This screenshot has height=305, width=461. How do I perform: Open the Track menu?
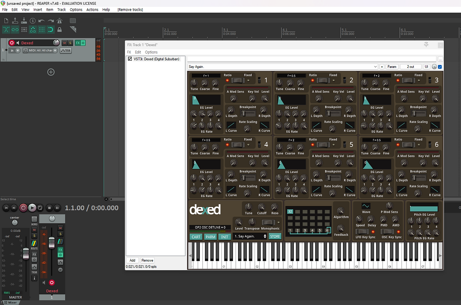[x=62, y=10]
